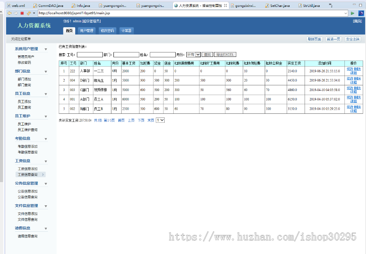Viewport: 366px width, 254px height.
Task: Open the navigation history dropdown arrow
Action: [x=34, y=13]
